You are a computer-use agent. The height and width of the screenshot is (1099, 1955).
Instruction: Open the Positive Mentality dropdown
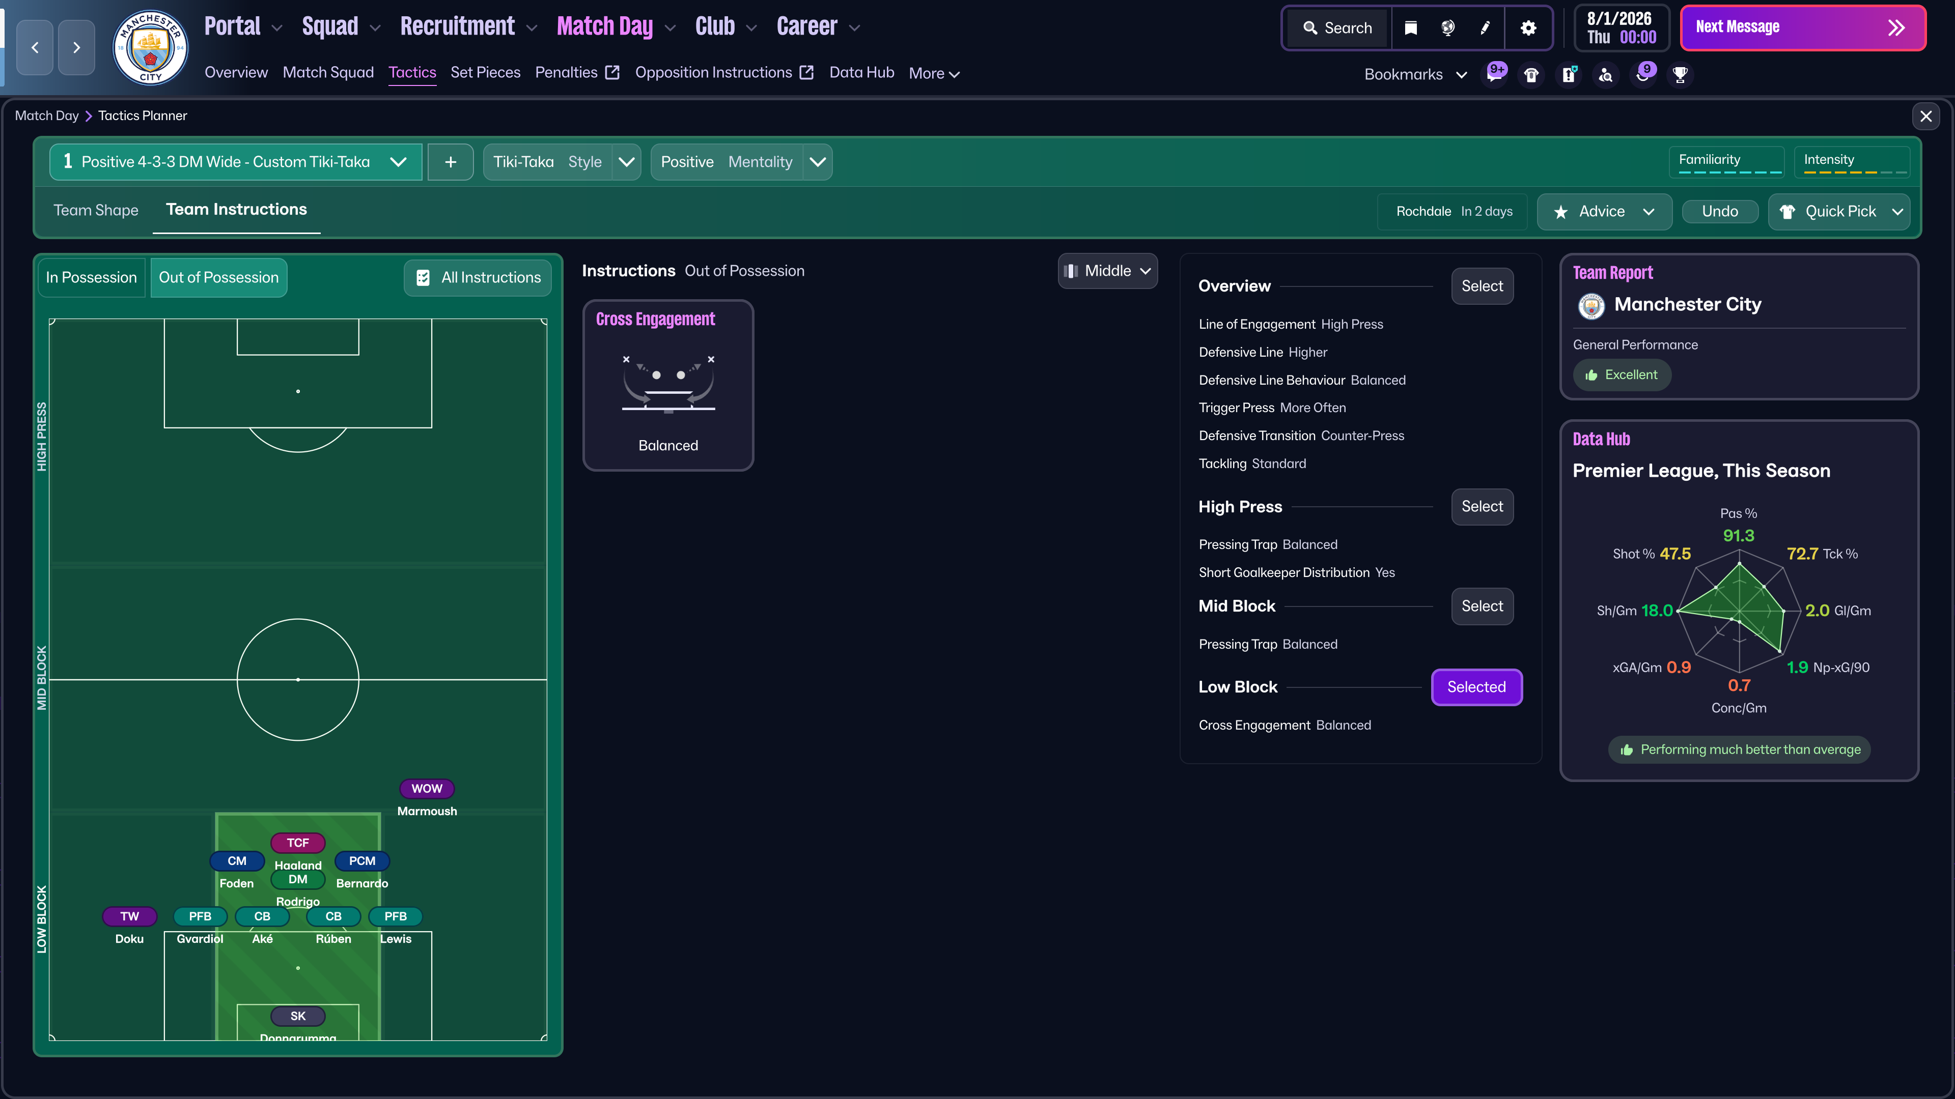pyautogui.click(x=817, y=162)
